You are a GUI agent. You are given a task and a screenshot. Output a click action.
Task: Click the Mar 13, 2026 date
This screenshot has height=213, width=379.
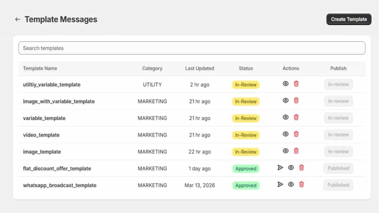(200, 185)
